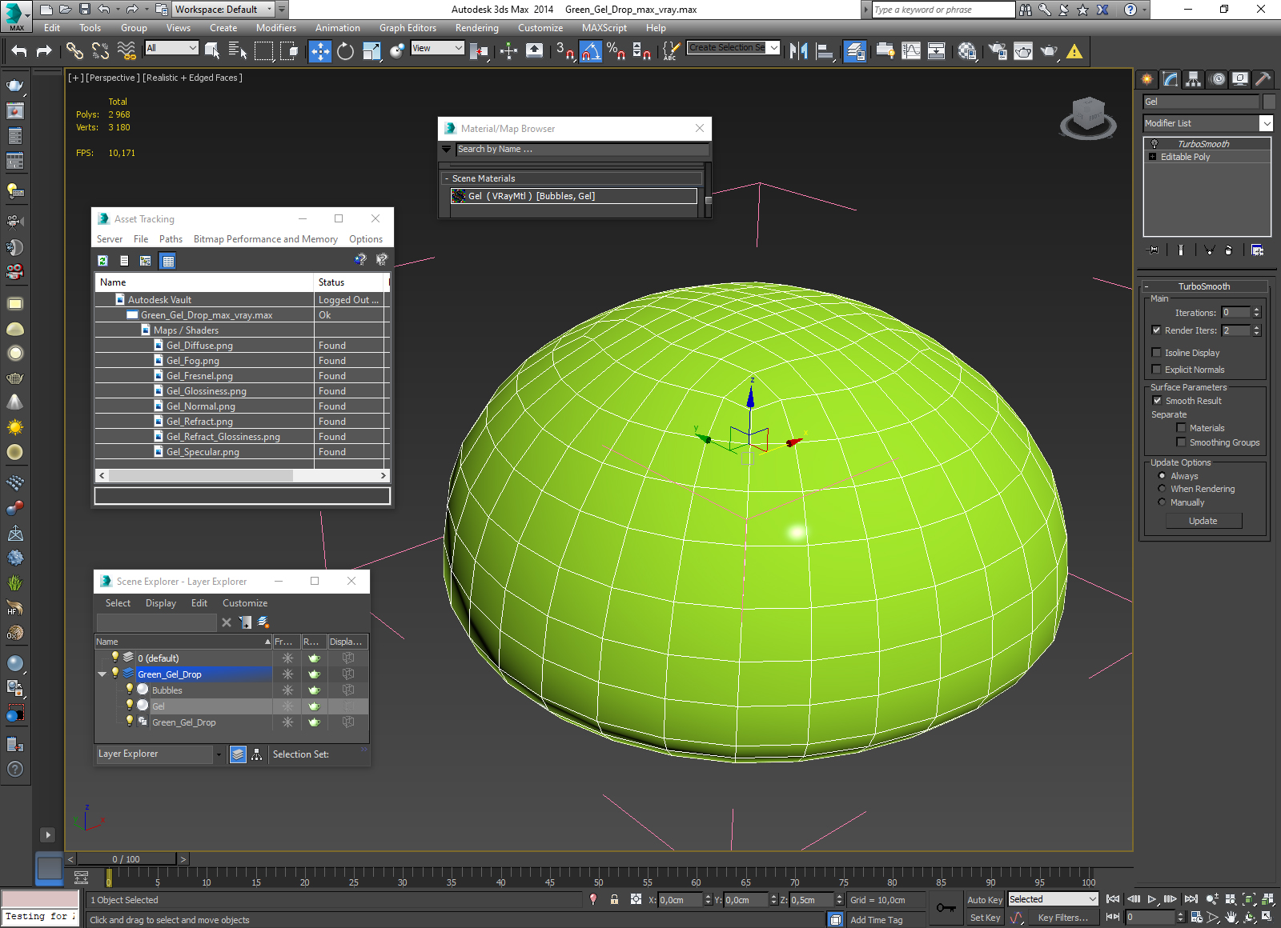Open the Align tool

[825, 51]
